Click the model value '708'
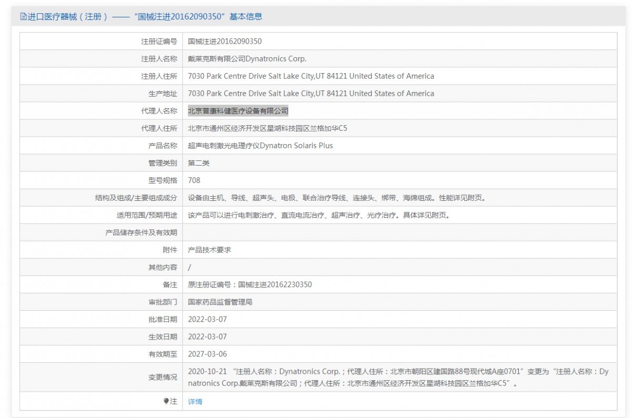Image resolution: width=632 pixels, height=418 pixels. 194,180
